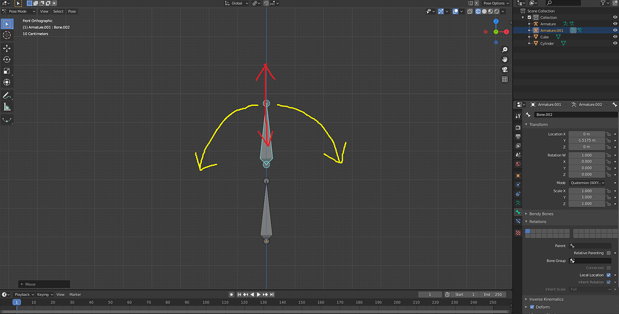This screenshot has height=314, width=619.
Task: Select the Measure tool
Action: pos(7,107)
